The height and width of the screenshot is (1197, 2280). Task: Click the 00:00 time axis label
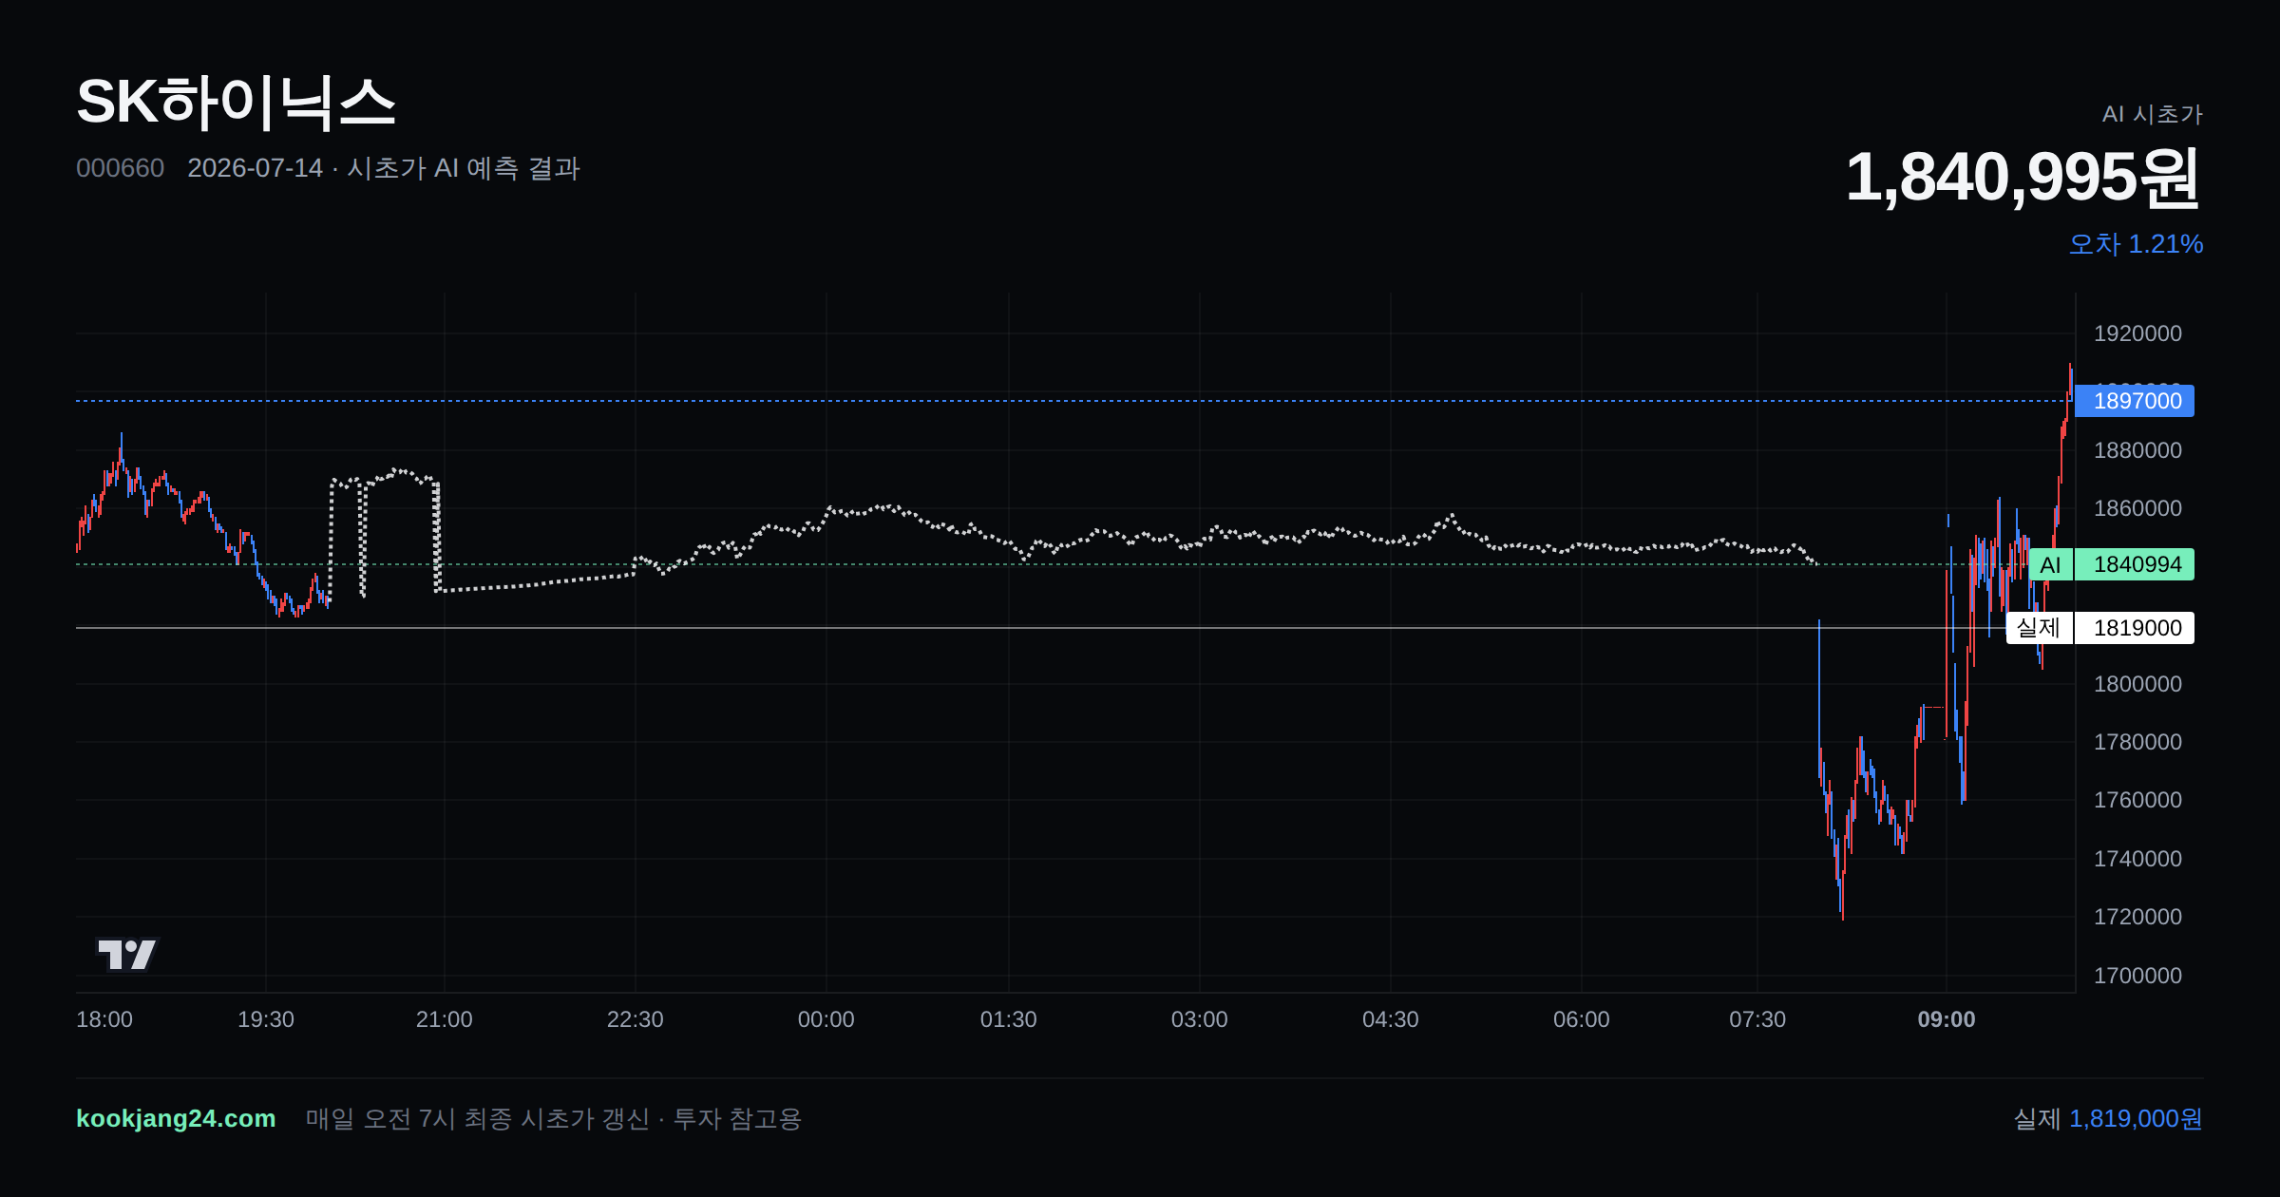click(826, 1019)
